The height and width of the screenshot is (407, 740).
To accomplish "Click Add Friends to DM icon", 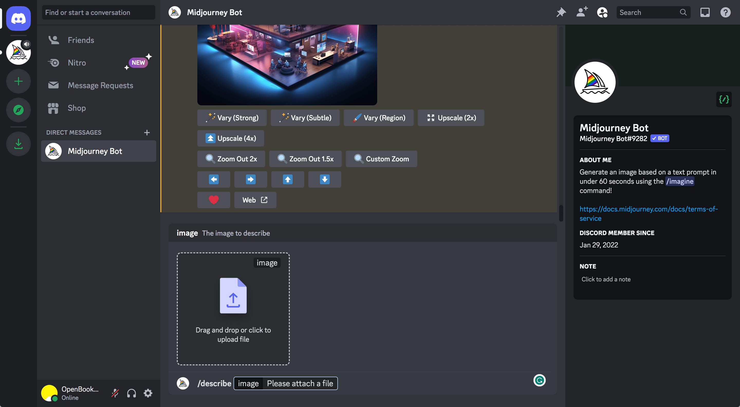I will tap(582, 12).
